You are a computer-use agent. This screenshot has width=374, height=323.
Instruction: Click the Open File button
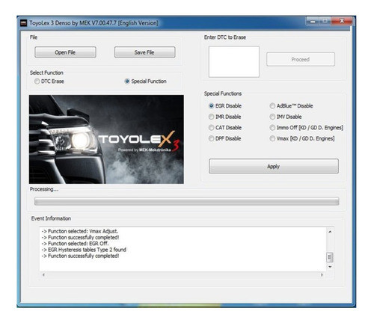65,52
